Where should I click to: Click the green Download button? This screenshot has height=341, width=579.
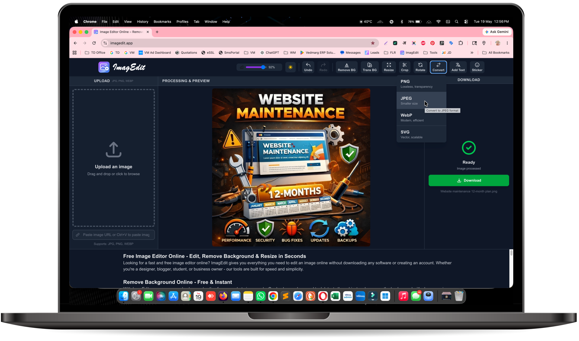(469, 180)
